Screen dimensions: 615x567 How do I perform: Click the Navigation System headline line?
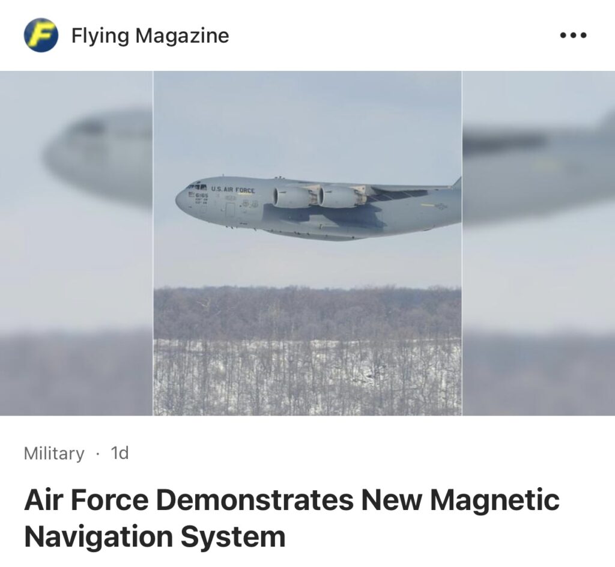[155, 536]
